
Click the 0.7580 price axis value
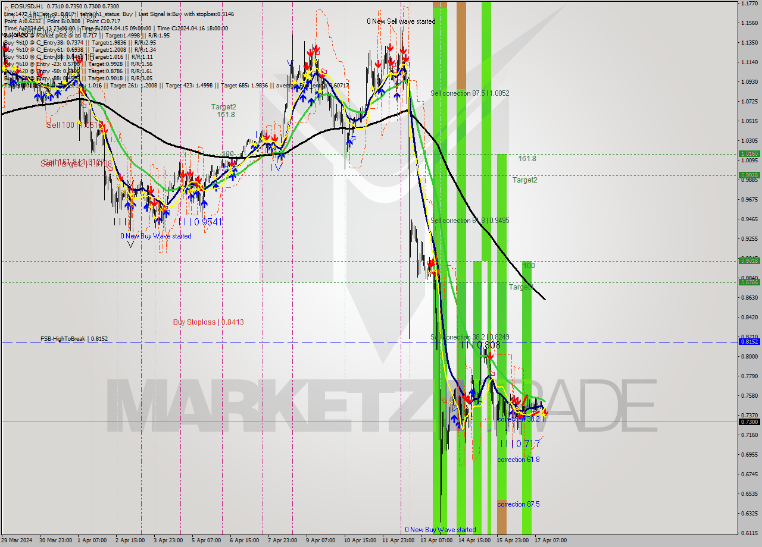(749, 395)
